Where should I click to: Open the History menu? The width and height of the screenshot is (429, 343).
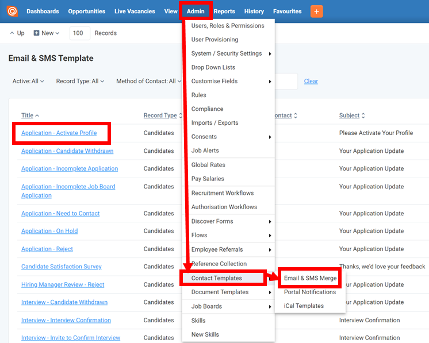(254, 11)
